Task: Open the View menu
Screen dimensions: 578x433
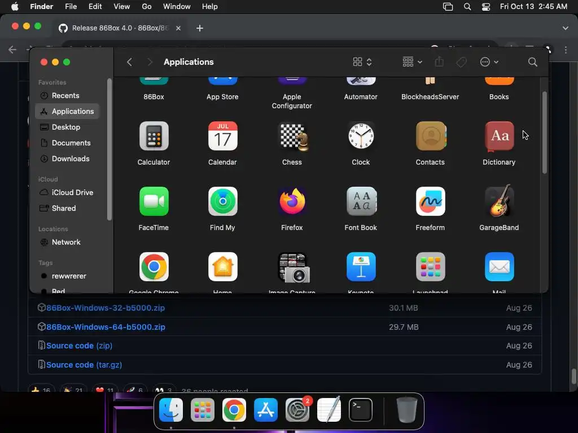Action: pyautogui.click(x=122, y=7)
